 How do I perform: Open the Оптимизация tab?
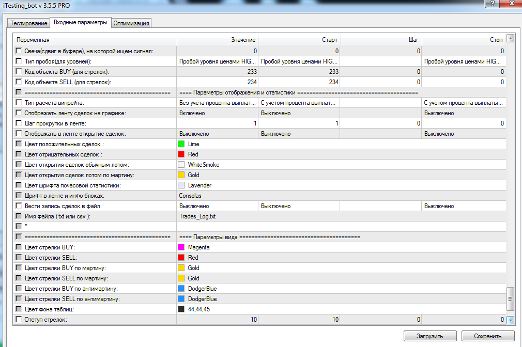click(131, 23)
